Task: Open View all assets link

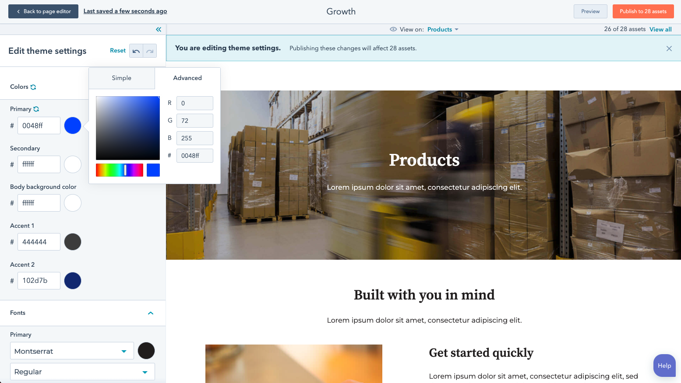Action: pyautogui.click(x=660, y=29)
